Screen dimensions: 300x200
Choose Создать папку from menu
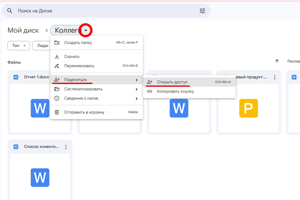96,42
